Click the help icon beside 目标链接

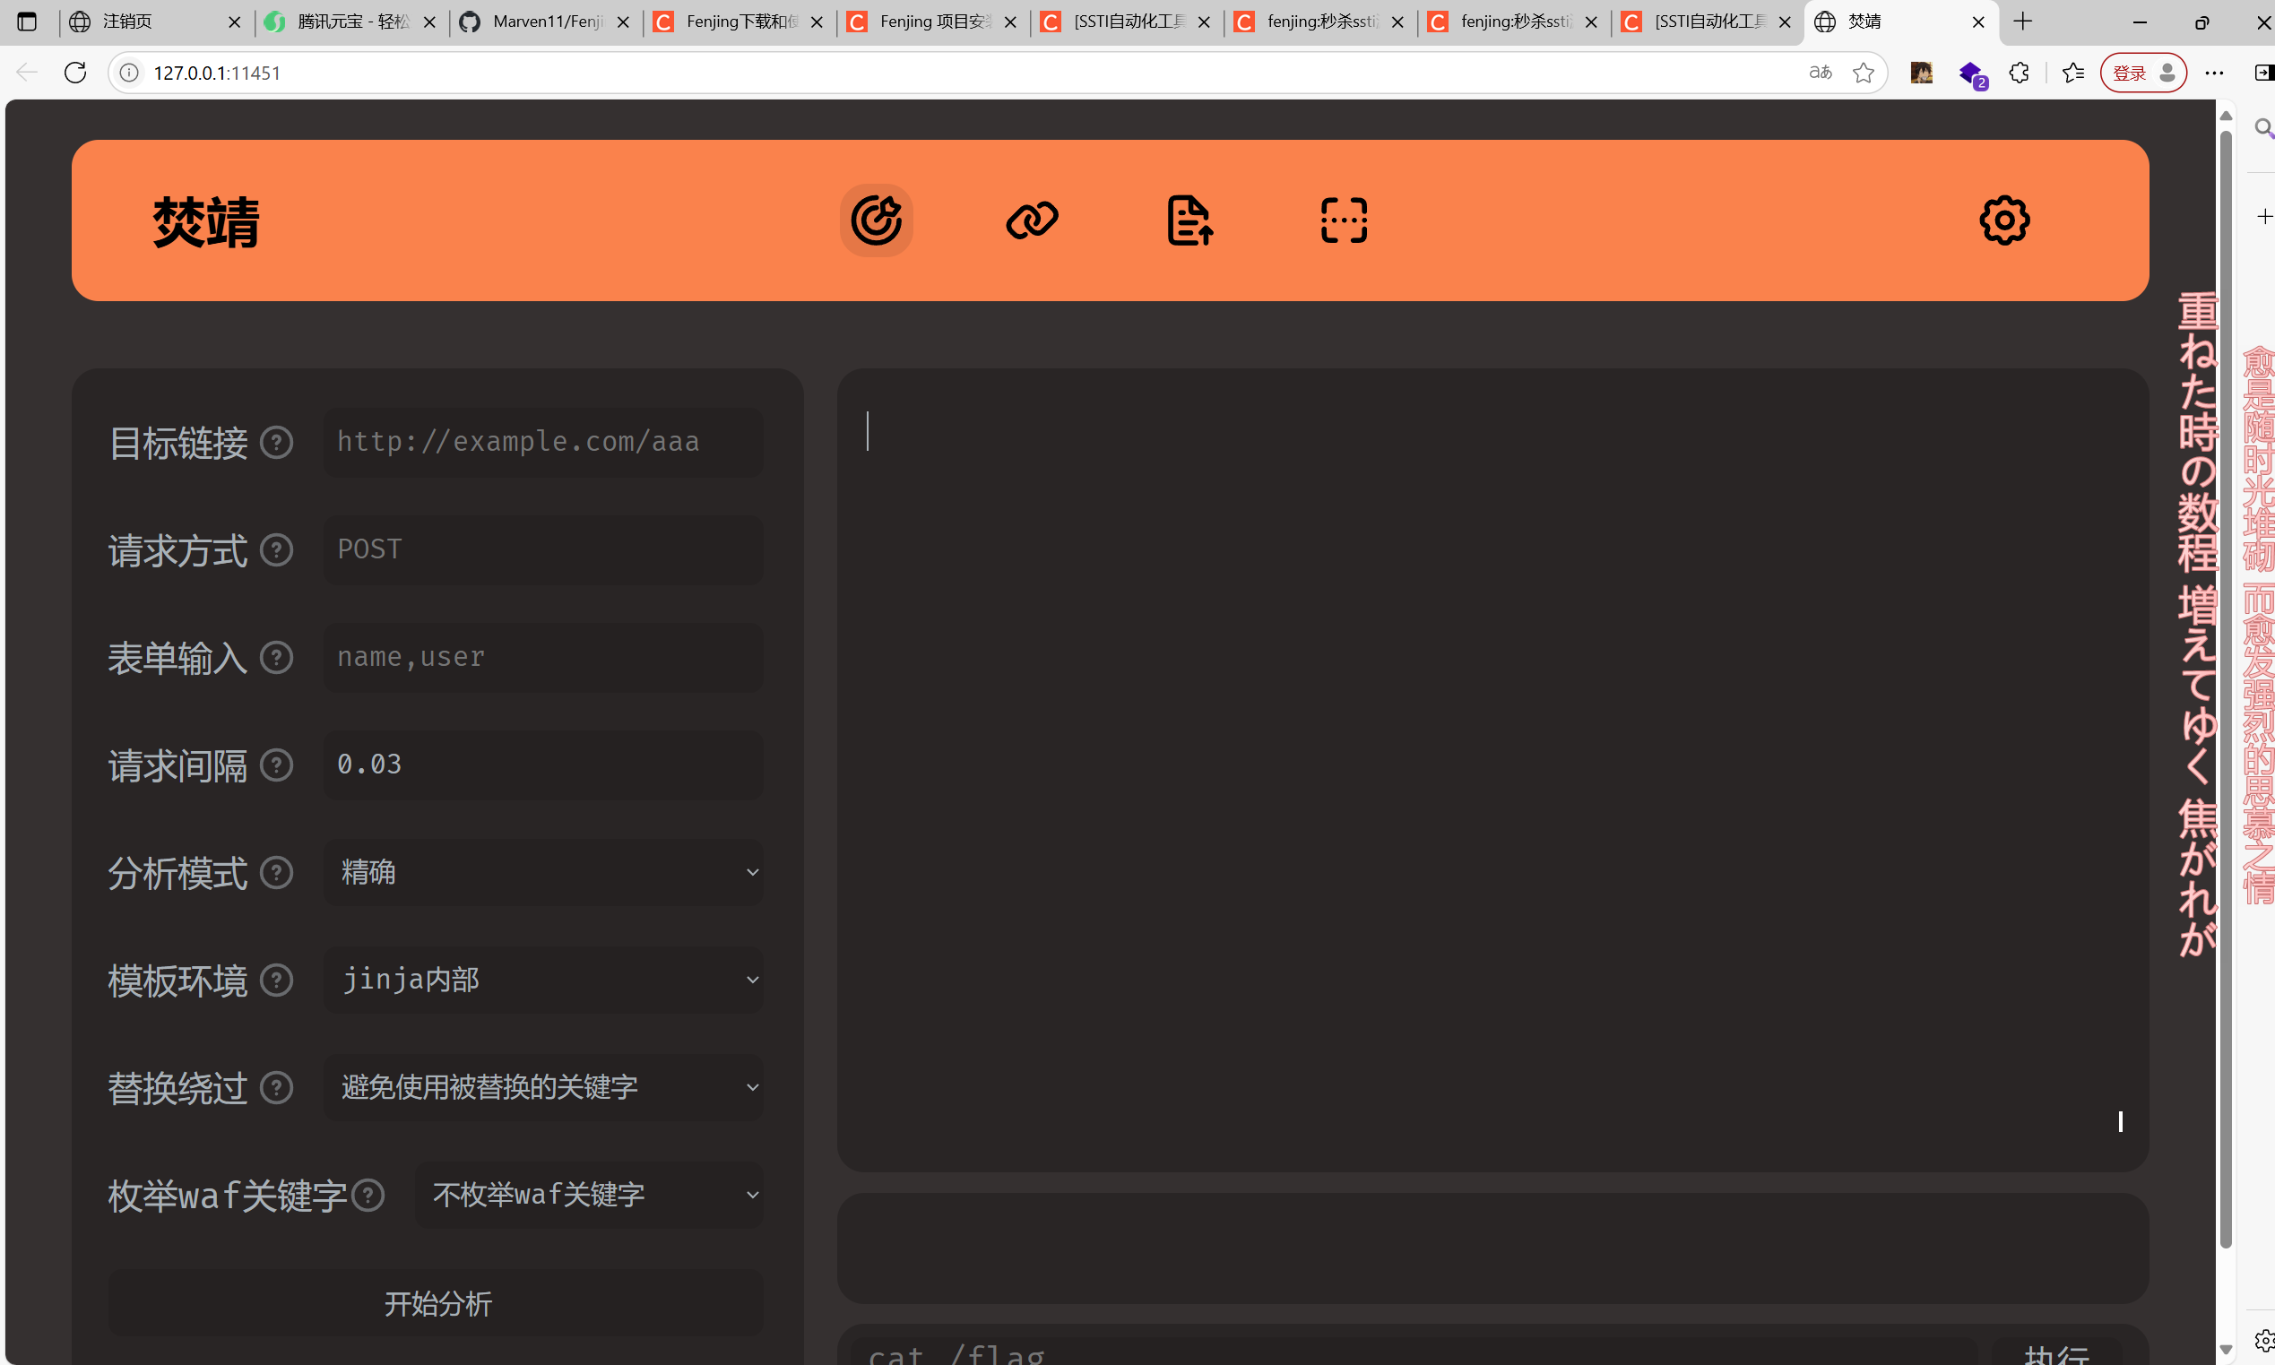(275, 443)
